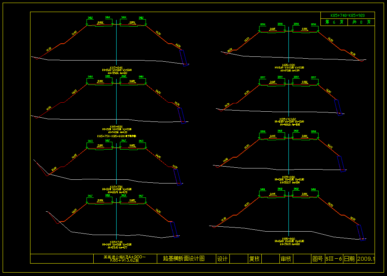Image resolution: width=387 pixels, height=276 pixels.
Task: Select the 审核 label in title block
Action: [286, 259]
